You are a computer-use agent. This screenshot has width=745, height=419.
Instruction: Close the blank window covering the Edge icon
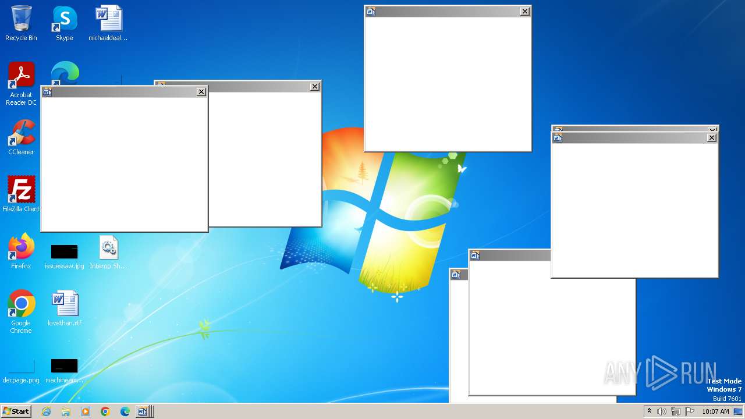pyautogui.click(x=201, y=91)
